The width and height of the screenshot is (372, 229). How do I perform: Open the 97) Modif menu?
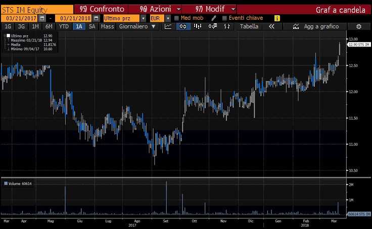[210, 9]
